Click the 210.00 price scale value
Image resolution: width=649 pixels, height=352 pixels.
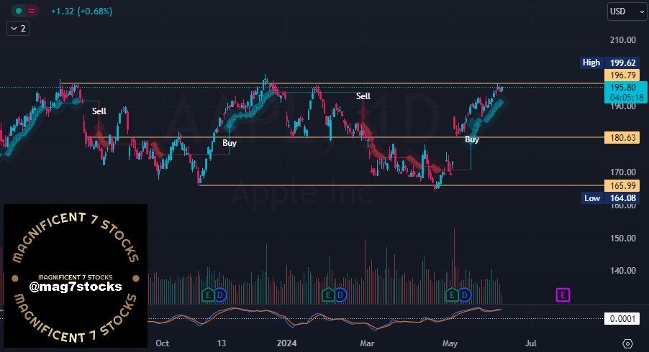pos(622,40)
